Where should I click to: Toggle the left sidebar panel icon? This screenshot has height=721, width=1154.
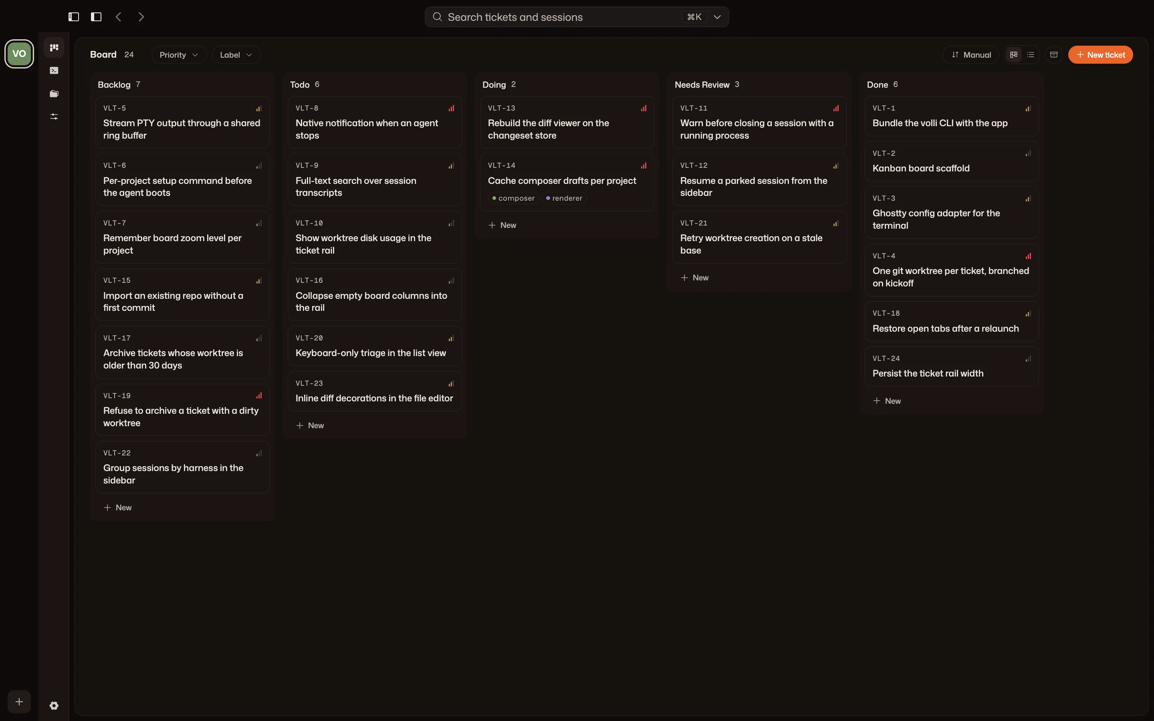[73, 17]
